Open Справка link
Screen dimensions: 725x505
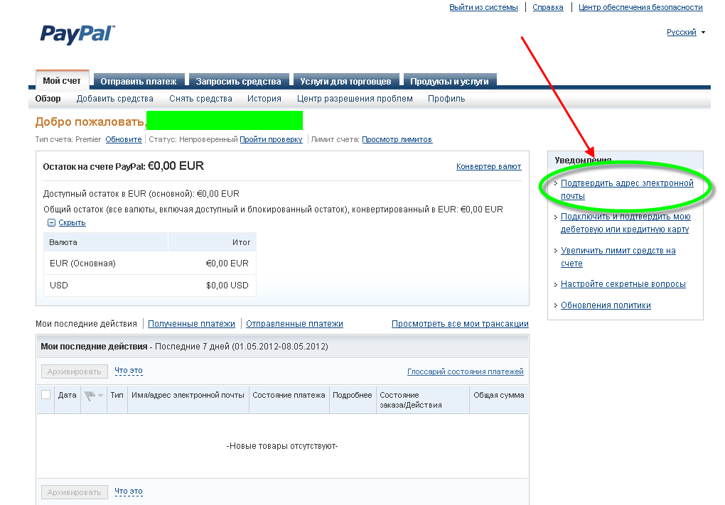548,7
